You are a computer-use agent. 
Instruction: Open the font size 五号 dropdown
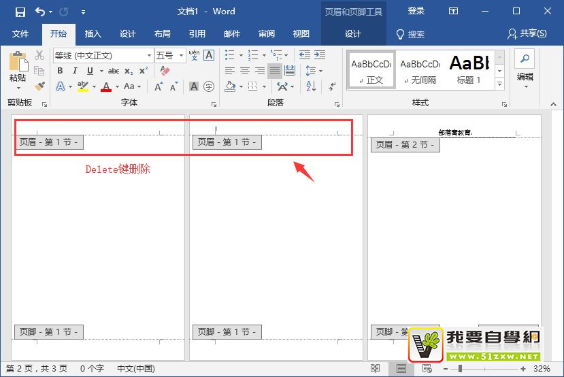coord(181,55)
